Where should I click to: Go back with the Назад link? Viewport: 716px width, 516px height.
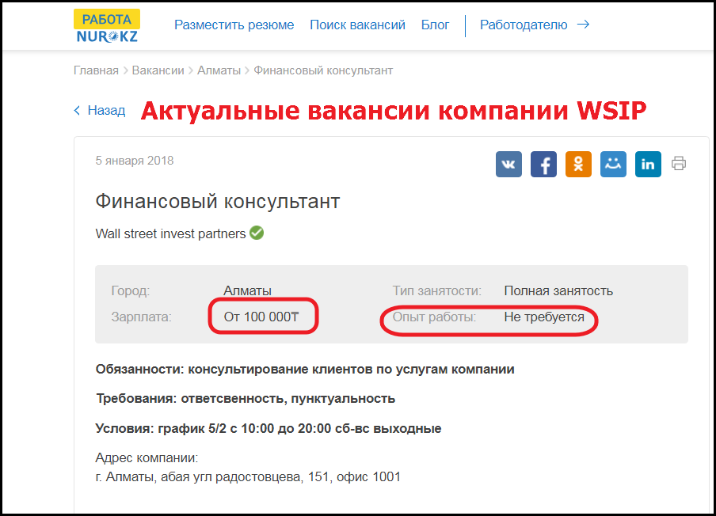click(x=100, y=111)
